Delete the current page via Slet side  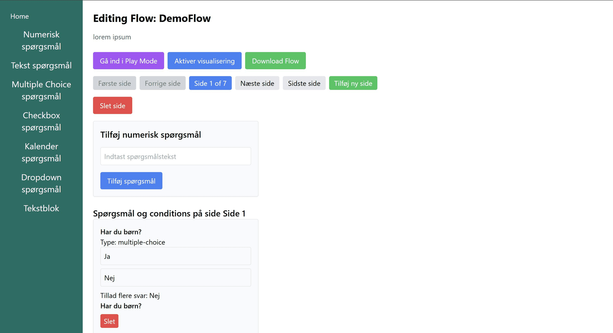[x=112, y=105]
